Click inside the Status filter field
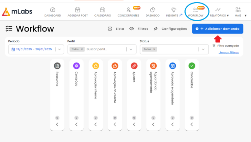The width and height of the screenshot is (251, 142). [x=174, y=49]
